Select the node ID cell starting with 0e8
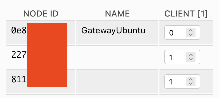The image size is (219, 98). pyautogui.click(x=41, y=32)
